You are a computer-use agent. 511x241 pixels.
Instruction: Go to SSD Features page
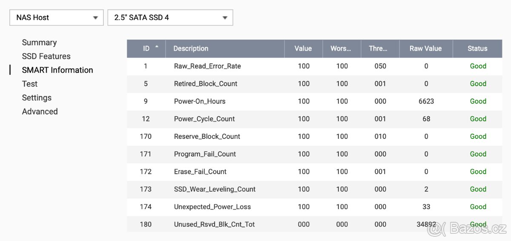click(x=46, y=56)
